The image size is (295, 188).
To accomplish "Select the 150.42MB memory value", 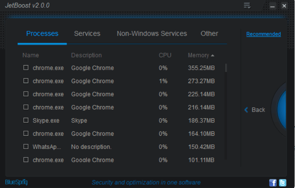I will click(x=201, y=147).
